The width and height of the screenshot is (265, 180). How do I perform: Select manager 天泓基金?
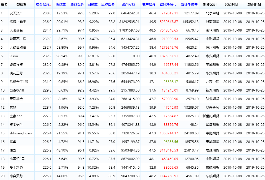click(x=16, y=30)
